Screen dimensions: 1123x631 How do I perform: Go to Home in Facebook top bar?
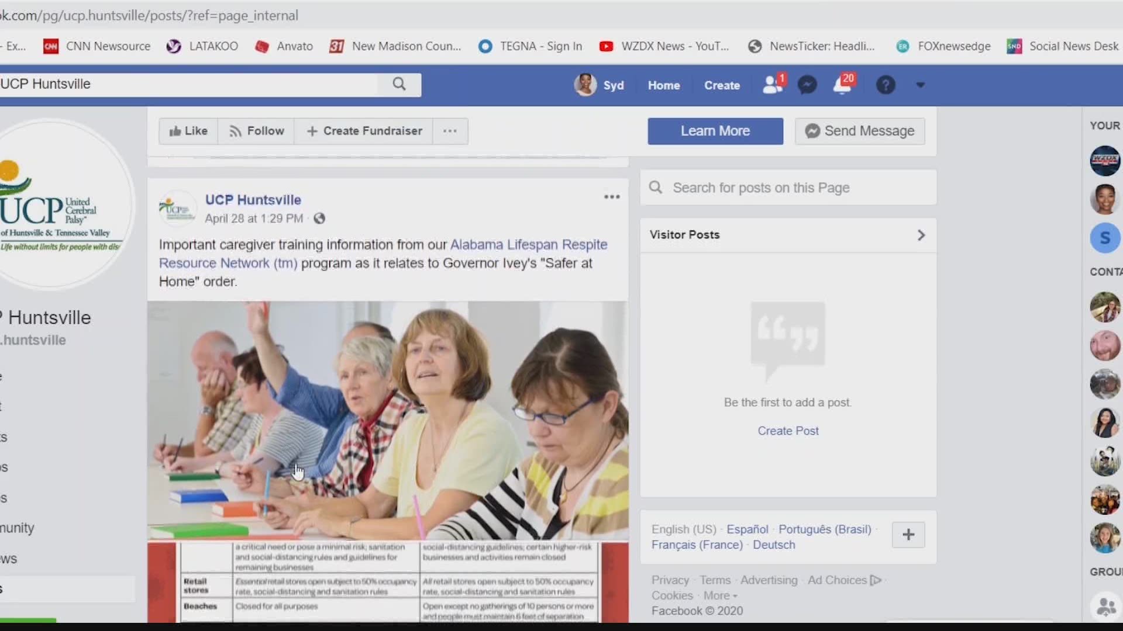pyautogui.click(x=663, y=85)
